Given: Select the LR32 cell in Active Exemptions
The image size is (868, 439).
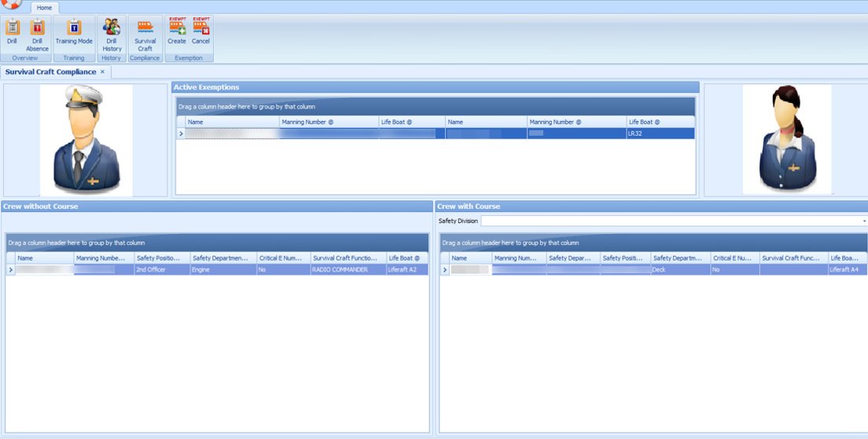Looking at the screenshot, I should tap(661, 134).
